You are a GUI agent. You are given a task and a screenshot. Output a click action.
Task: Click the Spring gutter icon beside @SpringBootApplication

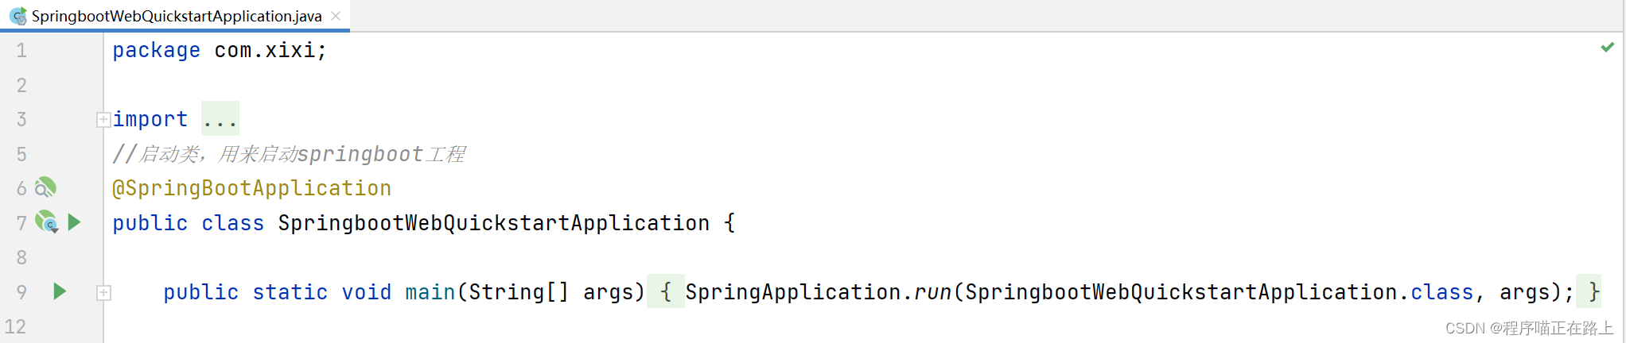coord(45,187)
